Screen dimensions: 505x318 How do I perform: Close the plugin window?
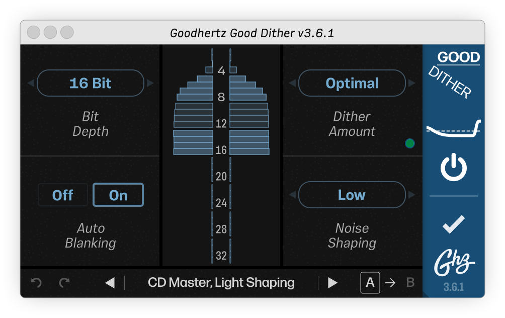tap(34, 32)
